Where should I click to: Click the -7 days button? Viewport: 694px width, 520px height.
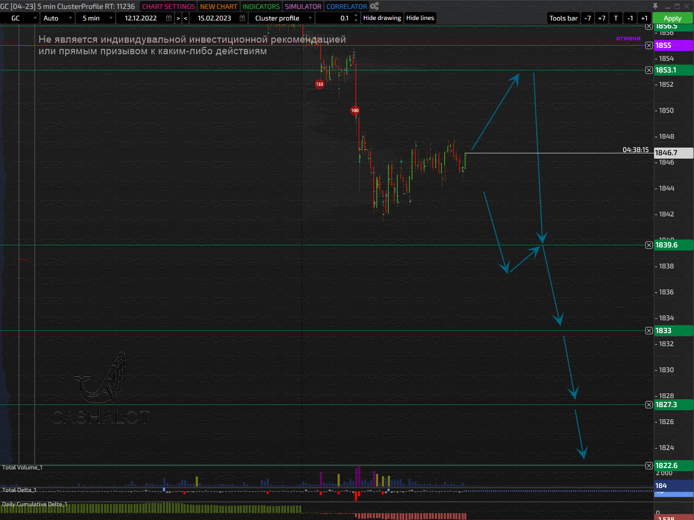pos(588,18)
